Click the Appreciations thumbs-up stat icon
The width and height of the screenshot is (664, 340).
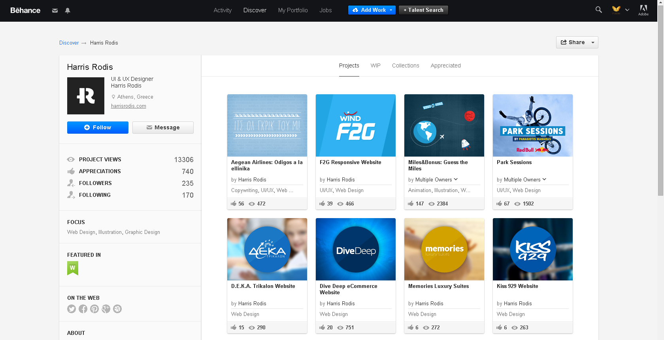71,171
